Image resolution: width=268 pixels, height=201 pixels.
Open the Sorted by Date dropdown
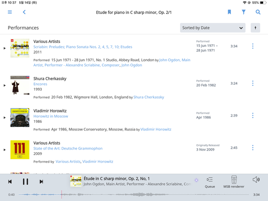[213, 28]
